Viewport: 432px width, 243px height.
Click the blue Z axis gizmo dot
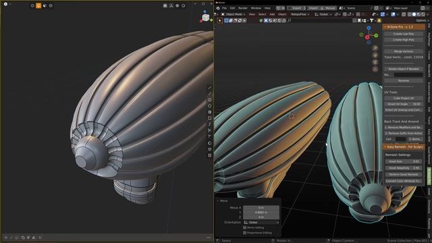(x=369, y=28)
